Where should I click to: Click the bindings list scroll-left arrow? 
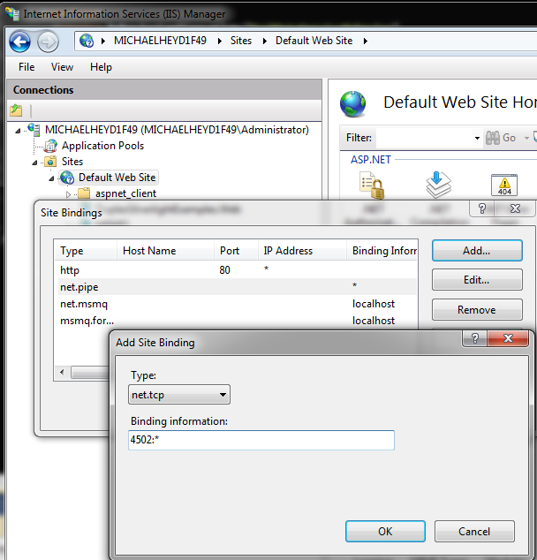62,373
